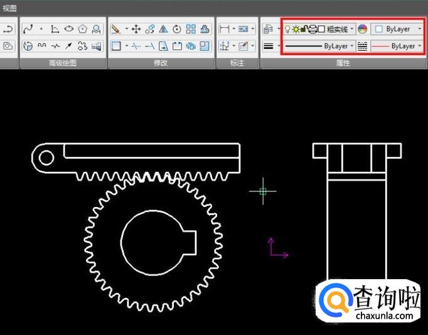
Task: Click the 修改 panel title
Action: 161,63
